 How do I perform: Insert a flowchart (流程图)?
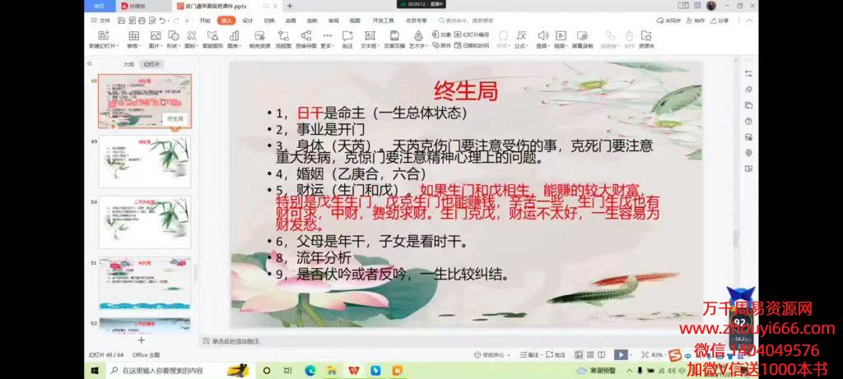(283, 35)
